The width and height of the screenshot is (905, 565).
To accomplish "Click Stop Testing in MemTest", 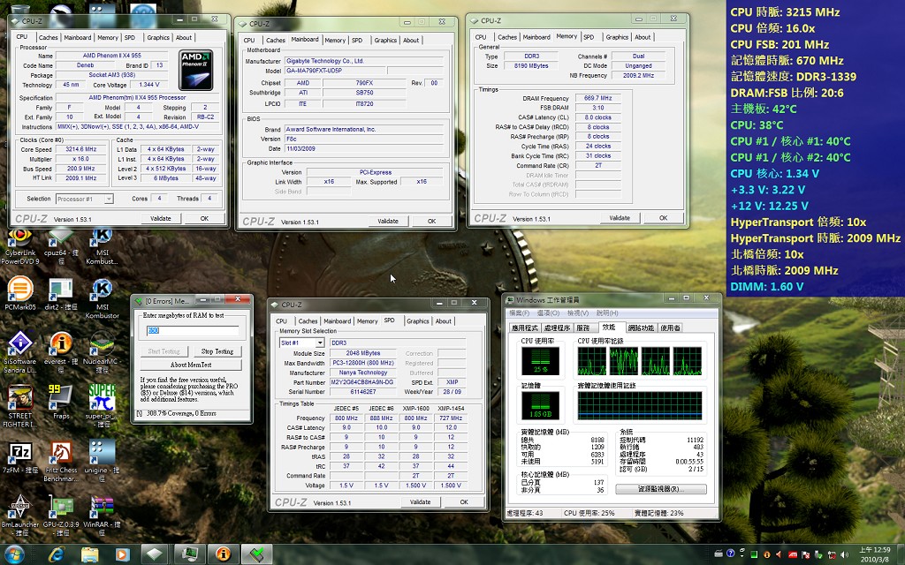I will [x=217, y=351].
